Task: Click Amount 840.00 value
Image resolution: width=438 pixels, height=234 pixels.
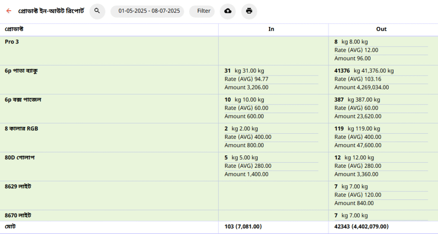Action: (x=354, y=204)
